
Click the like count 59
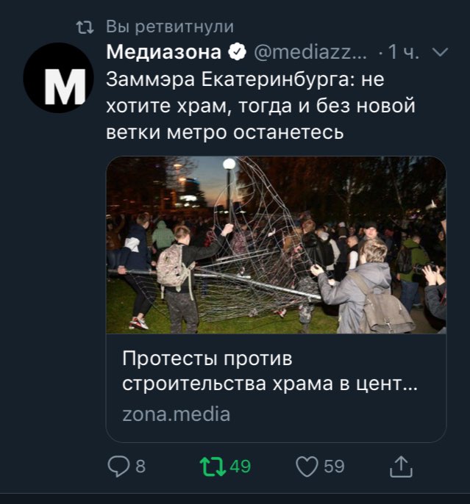[x=334, y=467]
